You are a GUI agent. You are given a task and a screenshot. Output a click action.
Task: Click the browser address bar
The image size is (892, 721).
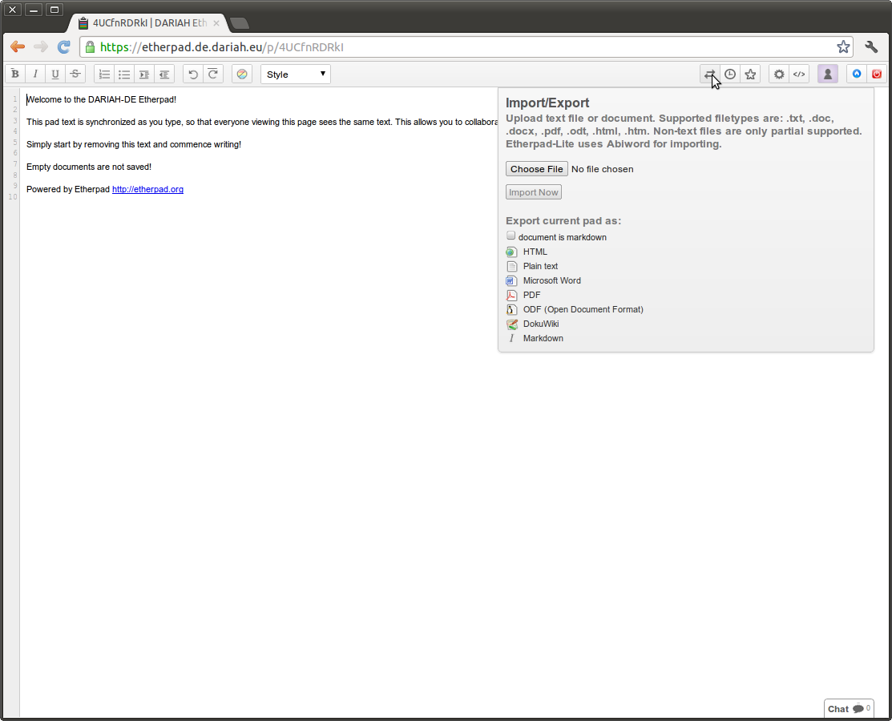[x=465, y=47]
